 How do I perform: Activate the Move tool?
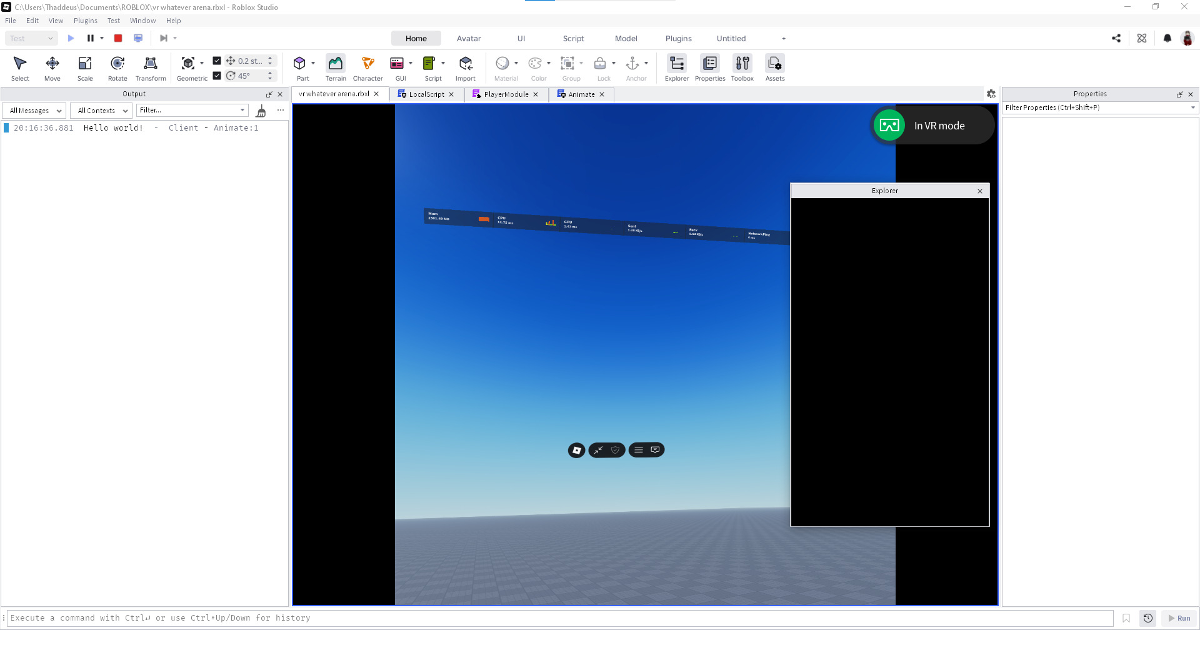click(x=52, y=67)
